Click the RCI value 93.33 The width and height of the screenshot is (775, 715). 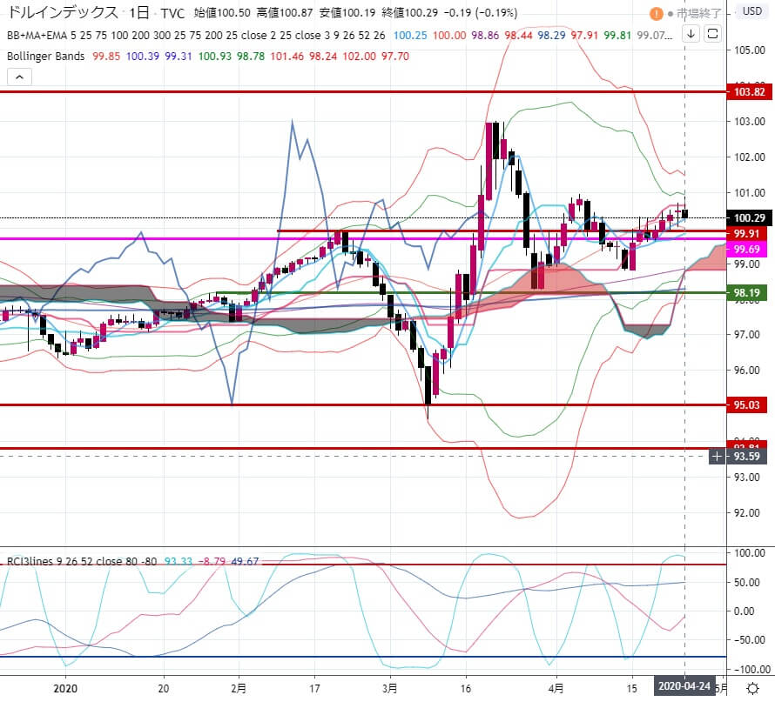click(179, 561)
